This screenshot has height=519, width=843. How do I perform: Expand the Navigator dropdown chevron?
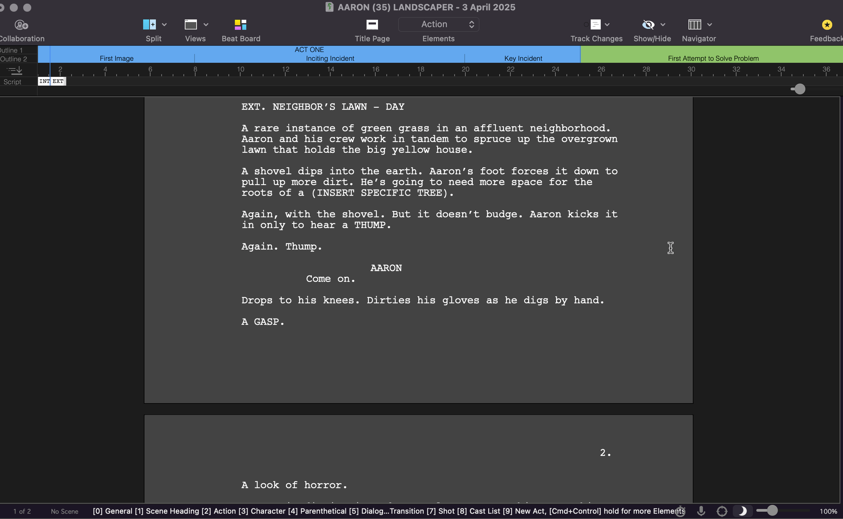tap(709, 25)
